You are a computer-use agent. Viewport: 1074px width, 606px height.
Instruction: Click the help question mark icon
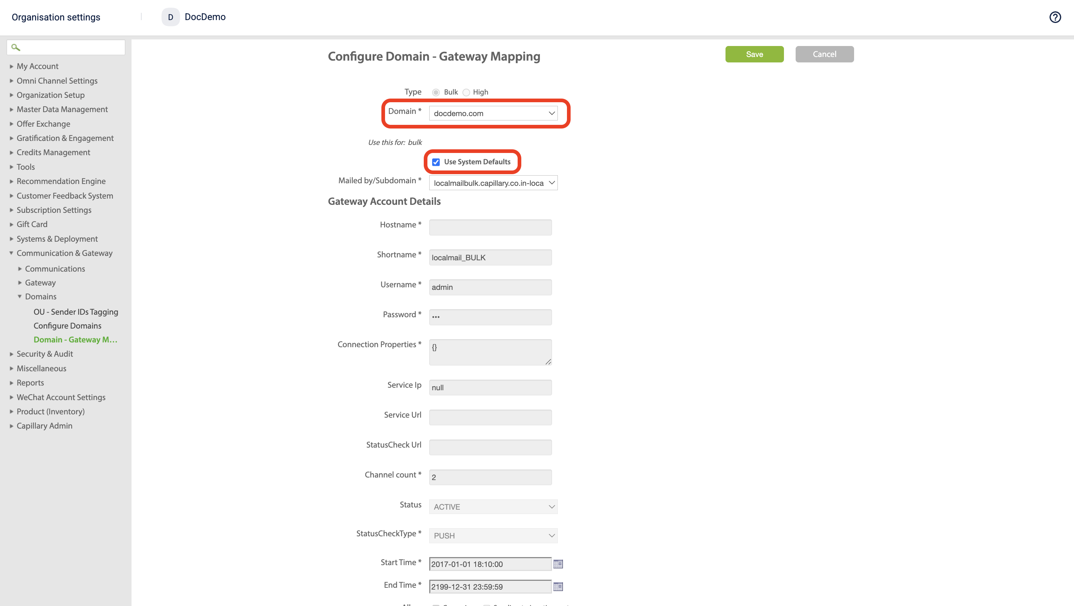tap(1055, 17)
